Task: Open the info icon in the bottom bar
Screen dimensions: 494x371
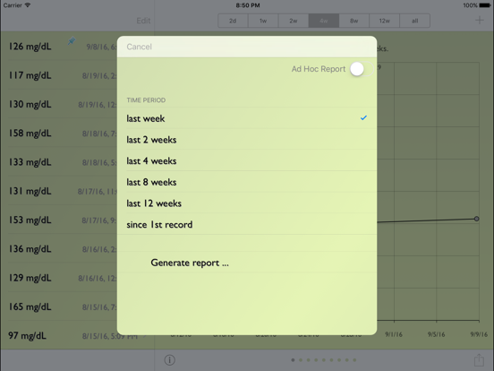Action: (x=169, y=360)
